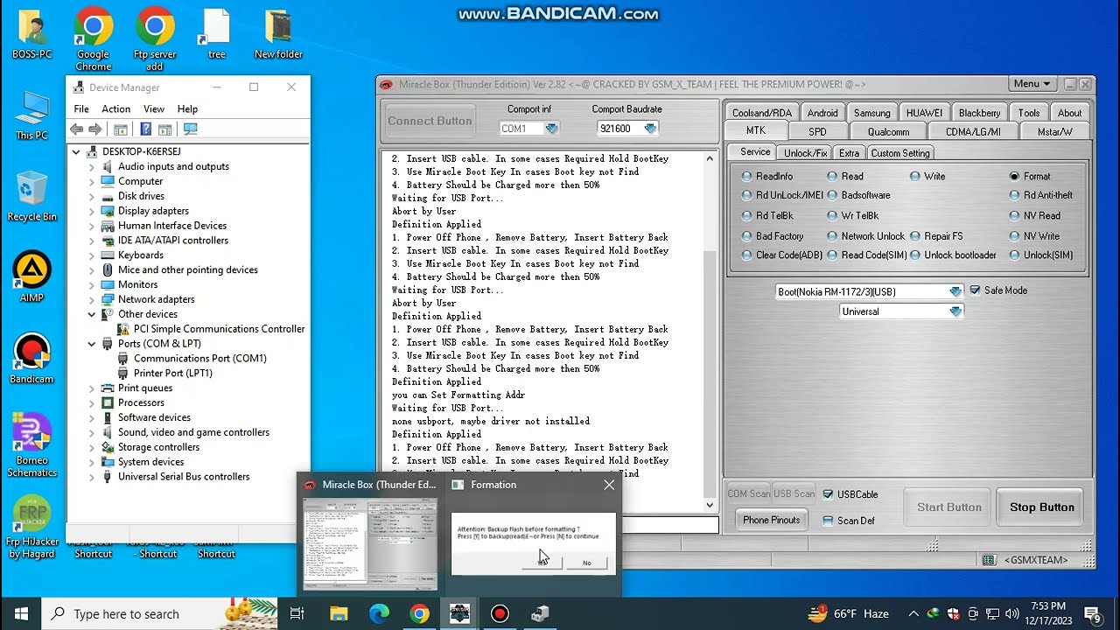Screen dimensions: 1120x630
Task: Click the Miracle Box taskbar icon
Action: coord(459,613)
